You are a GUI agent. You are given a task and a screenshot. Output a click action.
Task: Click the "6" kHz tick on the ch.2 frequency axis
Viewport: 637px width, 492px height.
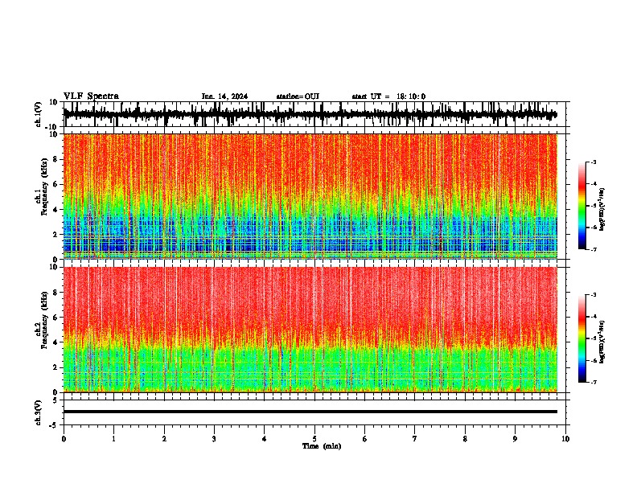tap(56, 318)
